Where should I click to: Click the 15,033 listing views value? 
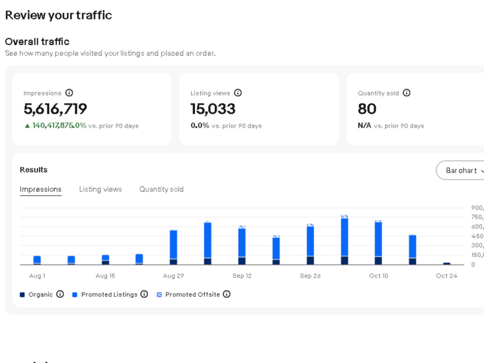tap(213, 109)
